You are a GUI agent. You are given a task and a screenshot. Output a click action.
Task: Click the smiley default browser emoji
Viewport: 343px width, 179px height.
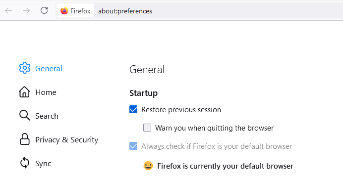pyautogui.click(x=148, y=166)
